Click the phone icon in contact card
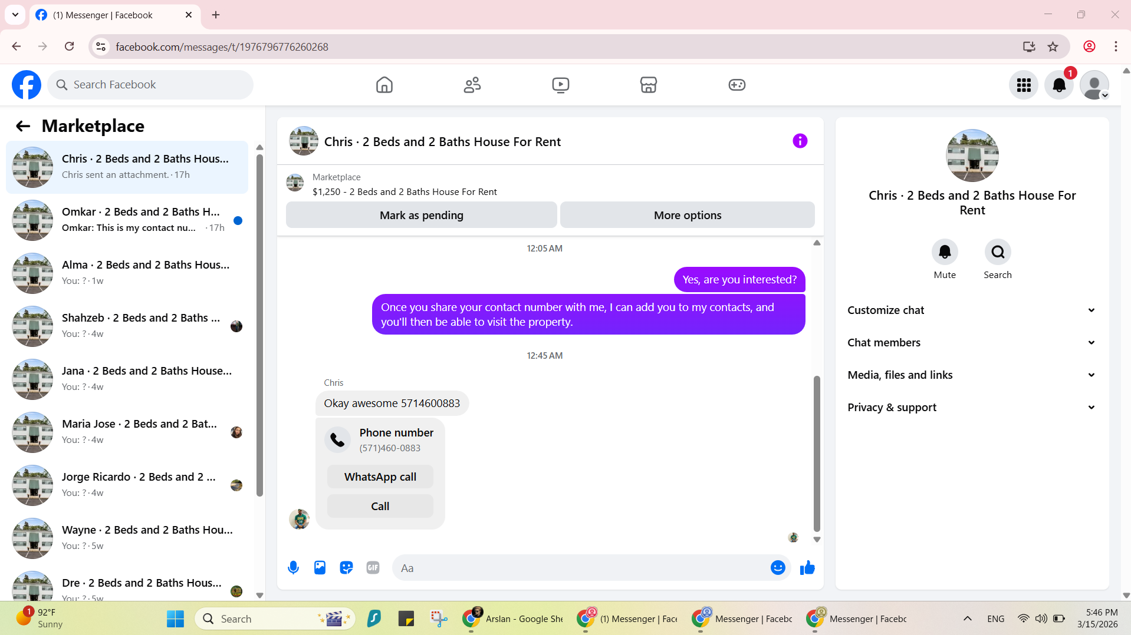The width and height of the screenshot is (1131, 635). pos(337,439)
